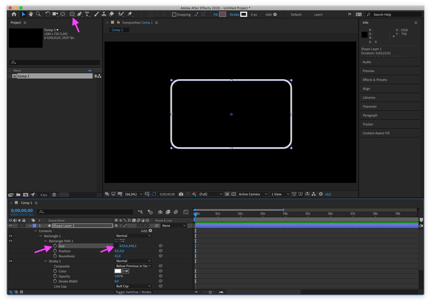
Task: Click Toggle Switches / Modes button
Action: tap(133, 292)
